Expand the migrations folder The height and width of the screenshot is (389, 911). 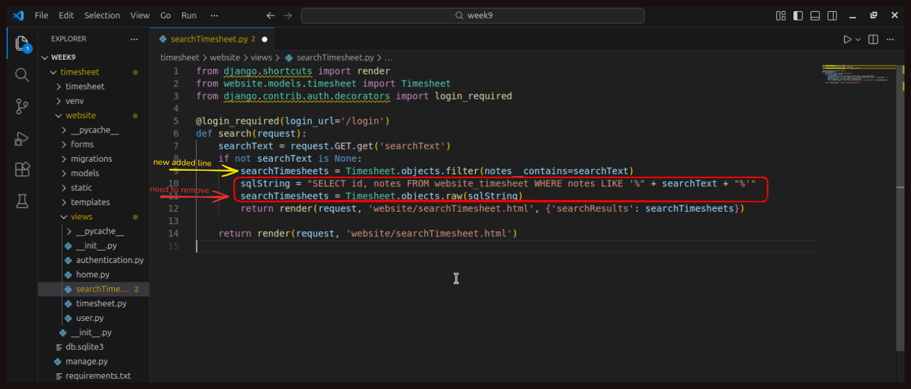point(91,158)
